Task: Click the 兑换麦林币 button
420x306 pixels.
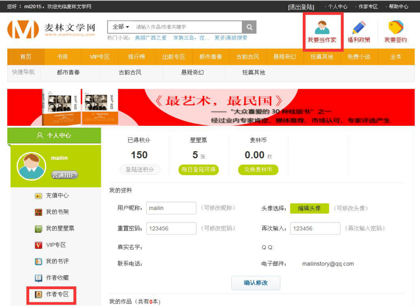Action: click(x=258, y=170)
